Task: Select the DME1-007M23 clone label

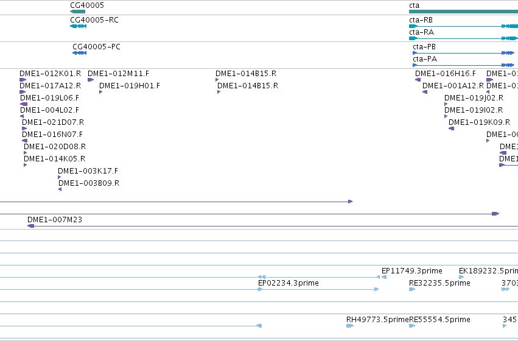Action: point(55,220)
